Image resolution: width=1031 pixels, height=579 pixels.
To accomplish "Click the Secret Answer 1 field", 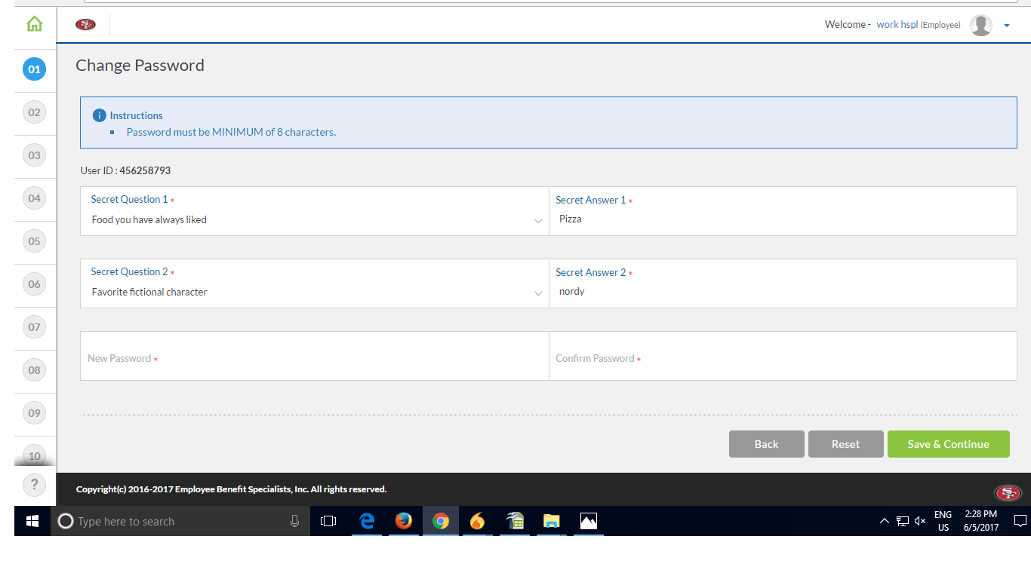I will point(783,211).
